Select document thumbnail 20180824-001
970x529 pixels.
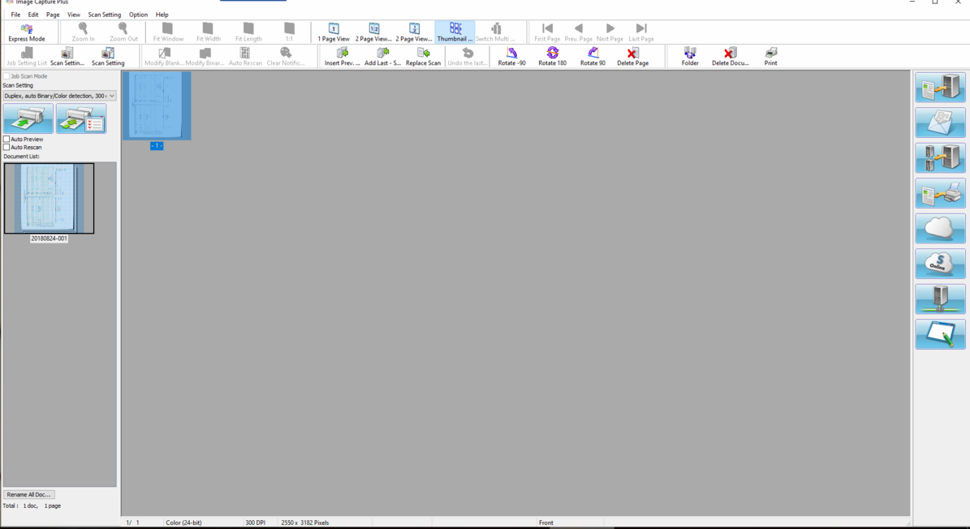point(49,199)
